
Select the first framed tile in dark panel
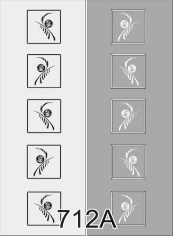(128, 27)
